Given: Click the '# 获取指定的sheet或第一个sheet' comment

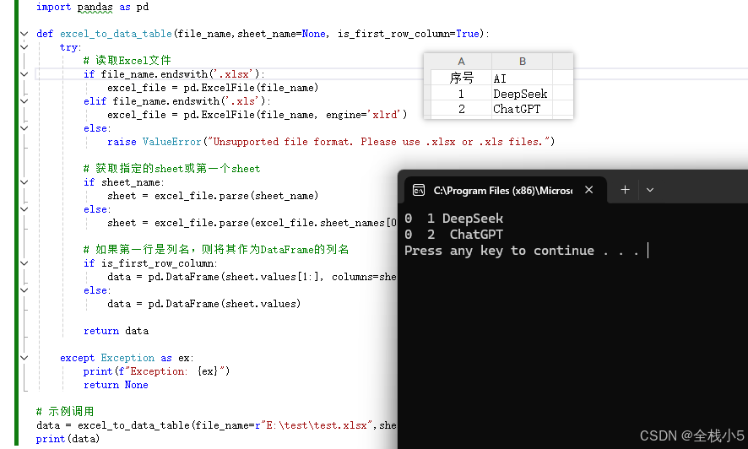Looking at the screenshot, I should [x=171, y=169].
